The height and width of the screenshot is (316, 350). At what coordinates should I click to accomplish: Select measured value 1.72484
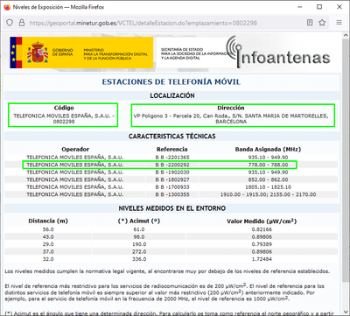262,259
